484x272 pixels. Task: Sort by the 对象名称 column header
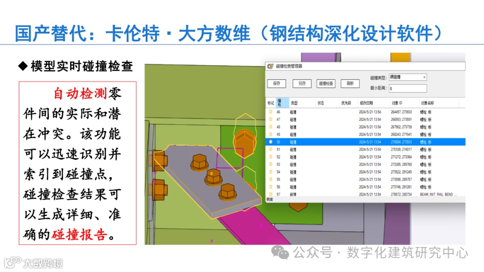click(439, 103)
